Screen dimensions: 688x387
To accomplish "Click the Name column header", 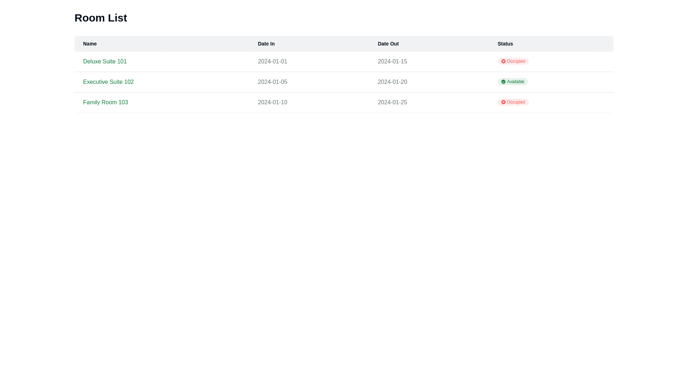I will 90,44.
